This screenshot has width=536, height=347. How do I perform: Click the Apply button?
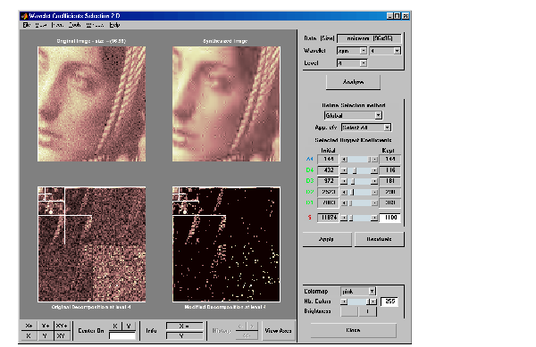click(x=327, y=239)
